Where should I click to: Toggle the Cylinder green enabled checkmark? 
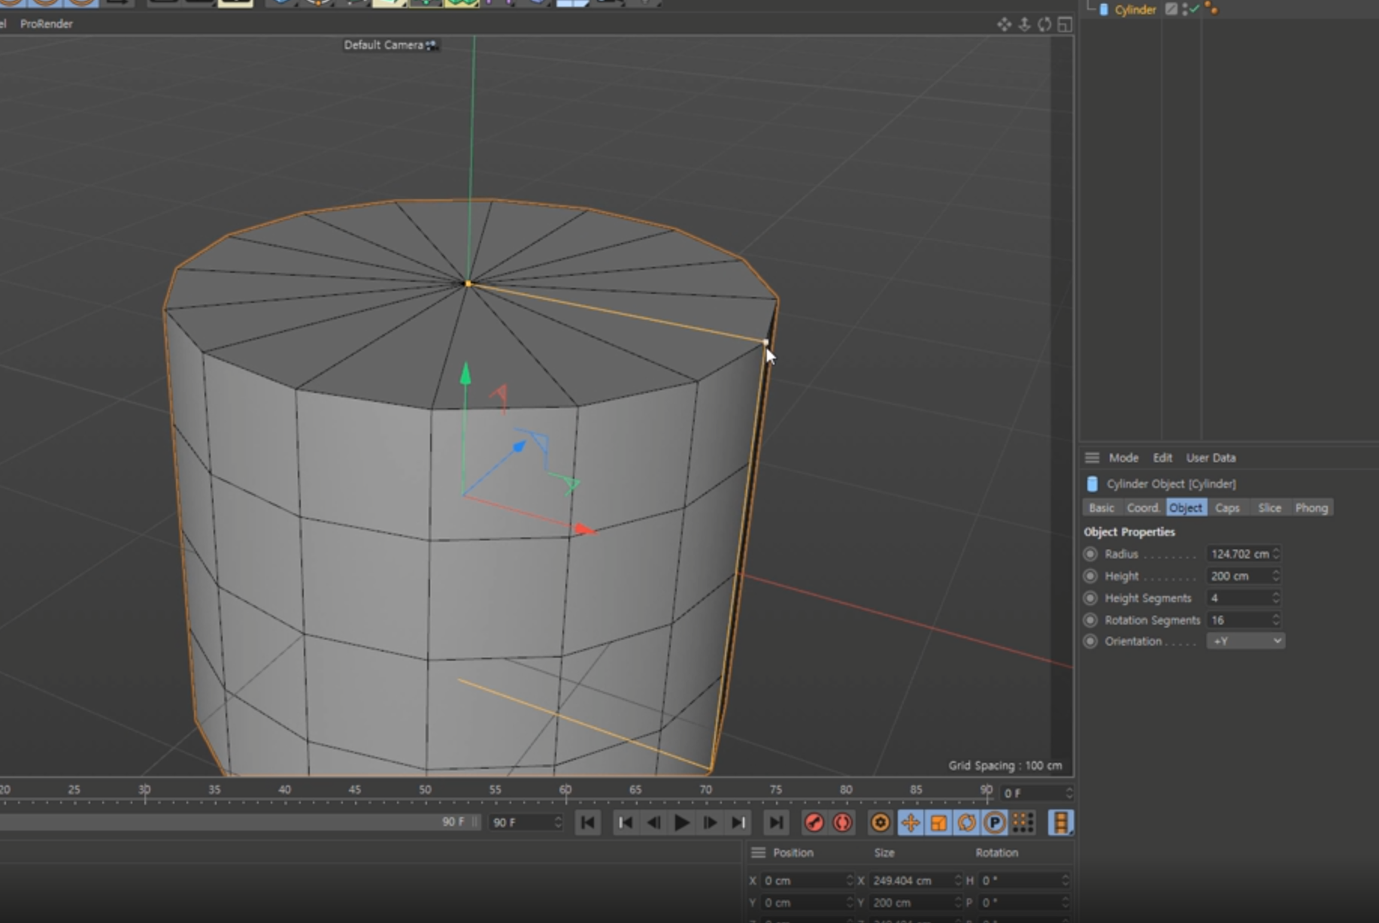1195,9
